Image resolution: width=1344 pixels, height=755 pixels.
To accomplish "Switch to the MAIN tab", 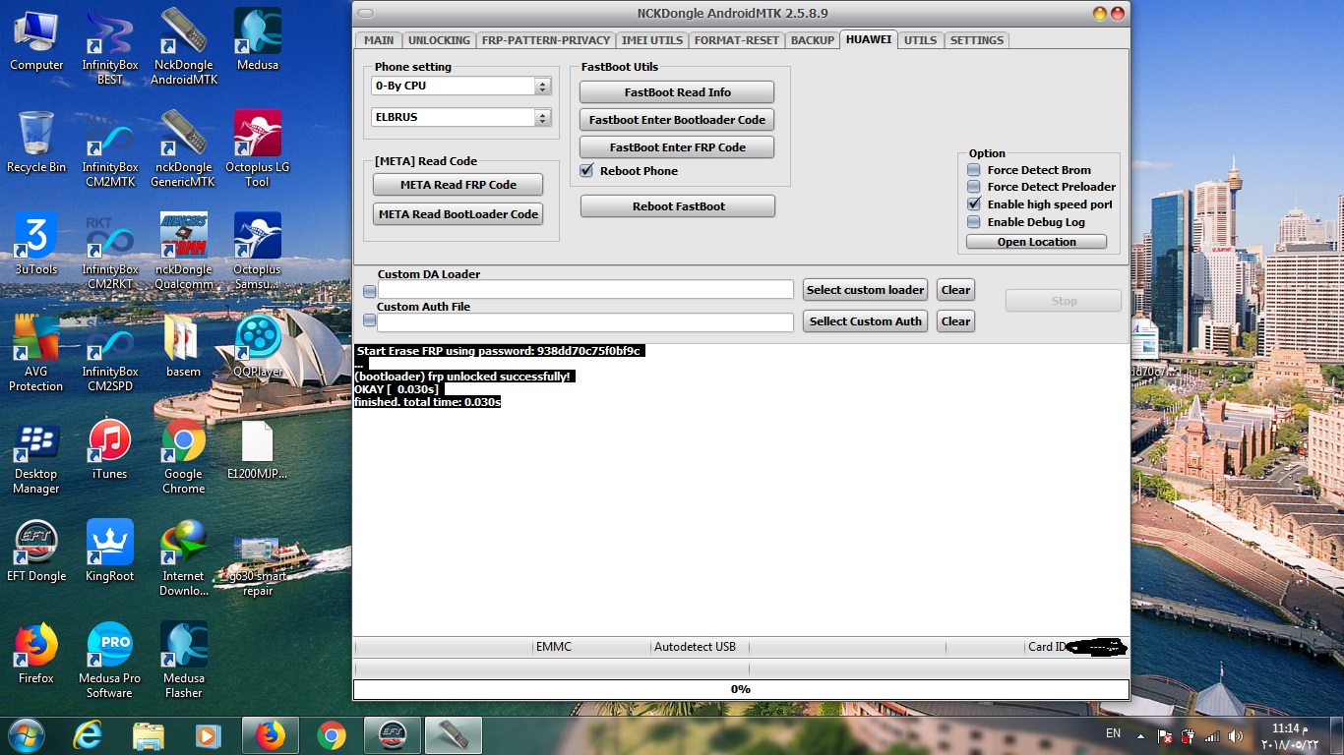I will [379, 40].
